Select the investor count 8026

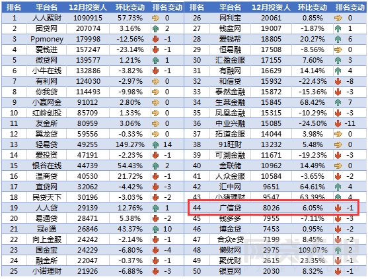coord(271,208)
